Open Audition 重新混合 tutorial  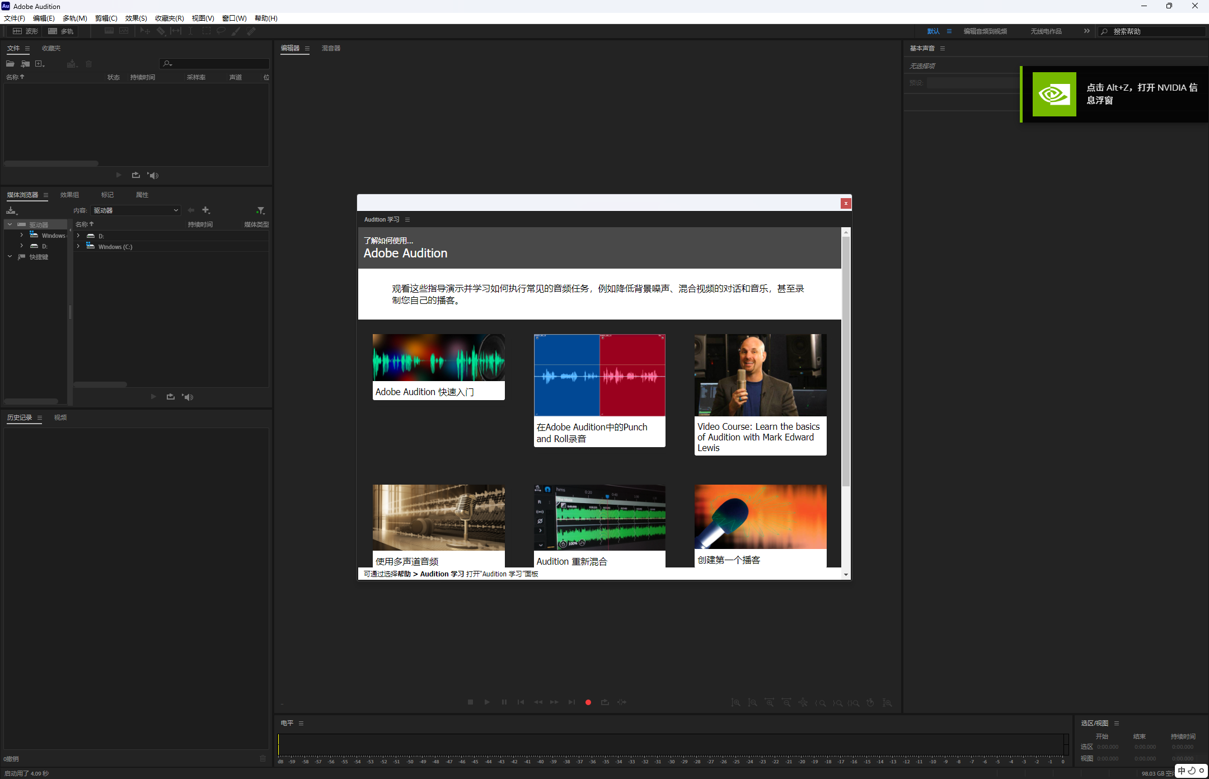[x=599, y=526]
